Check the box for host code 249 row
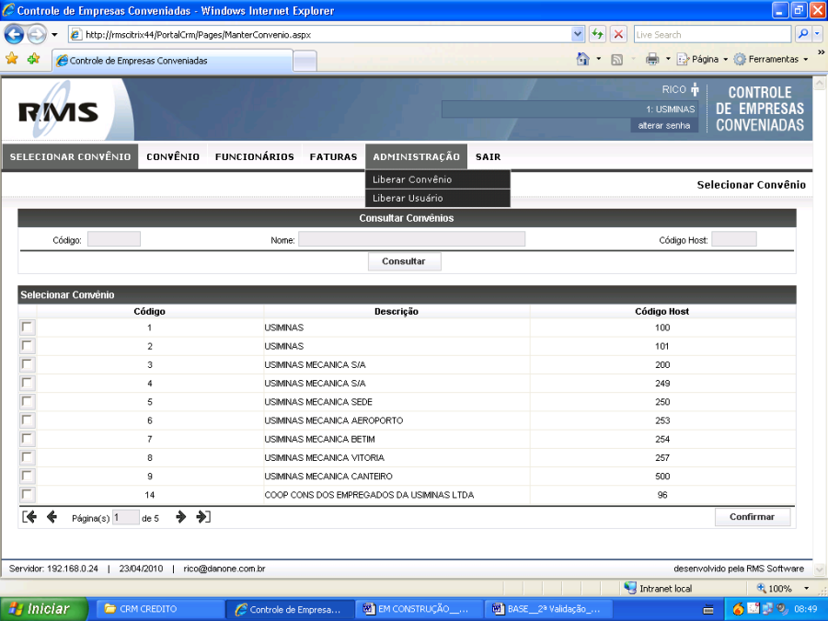Viewport: 828px width, 621px height. click(x=28, y=383)
